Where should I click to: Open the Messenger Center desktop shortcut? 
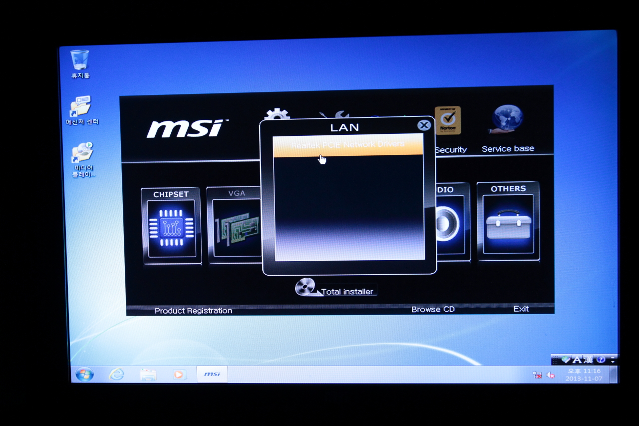click(82, 110)
